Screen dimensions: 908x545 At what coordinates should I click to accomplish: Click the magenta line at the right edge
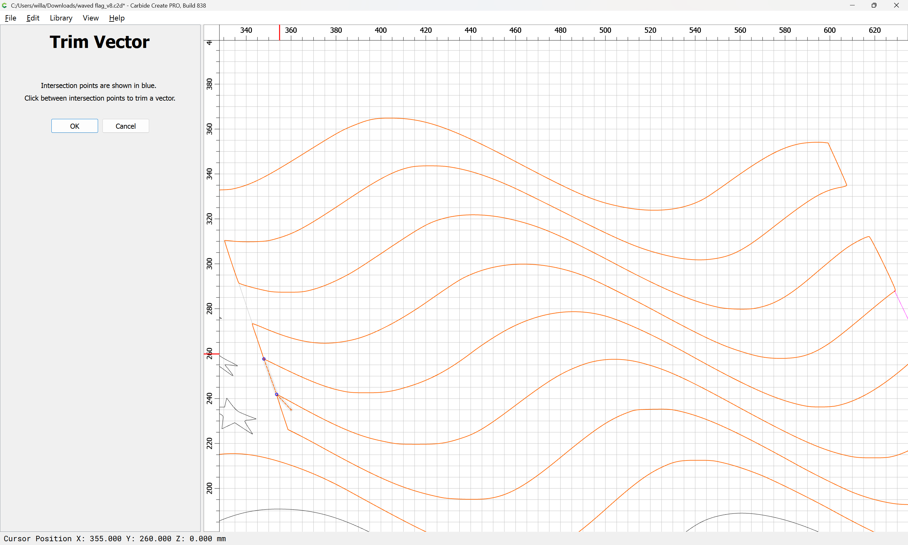pyautogui.click(x=901, y=305)
